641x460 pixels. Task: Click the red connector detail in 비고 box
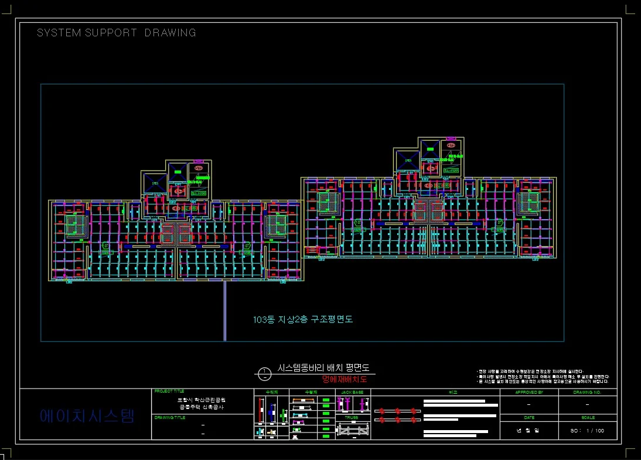[397, 415]
